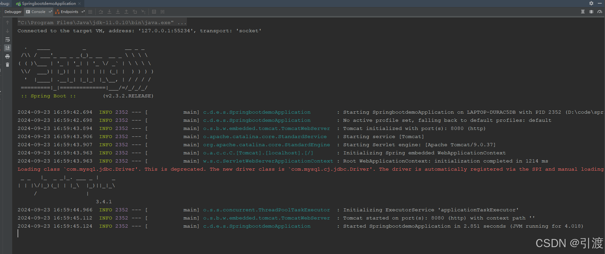Click 'Starting Servlet engine: [Apache Tomcat/9.0.37]' message
Viewport: 605px width, 254px height.
point(419,145)
